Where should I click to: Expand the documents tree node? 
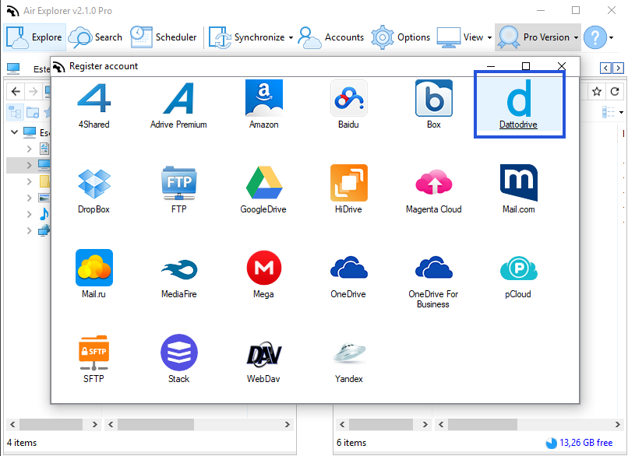29,149
